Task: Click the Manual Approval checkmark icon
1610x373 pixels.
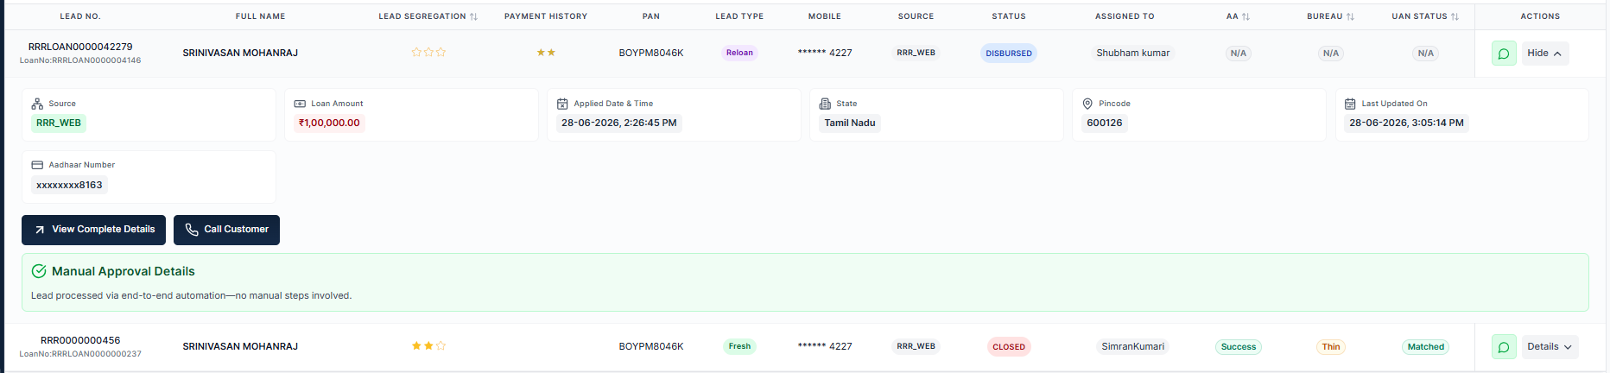Action: click(x=39, y=271)
